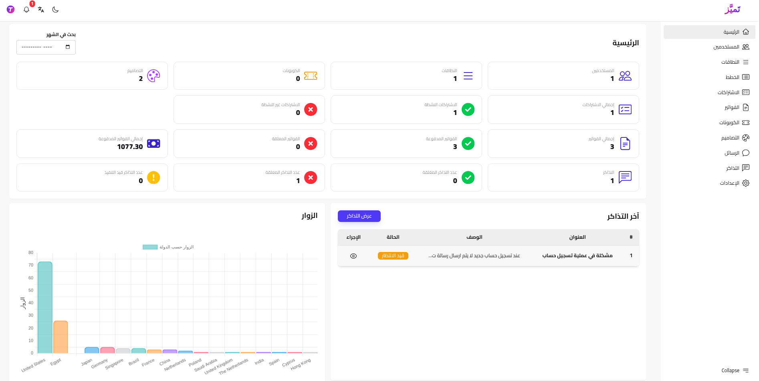View ticket details with eye icon
Image resolution: width=759 pixels, height=381 pixels.
pos(353,256)
